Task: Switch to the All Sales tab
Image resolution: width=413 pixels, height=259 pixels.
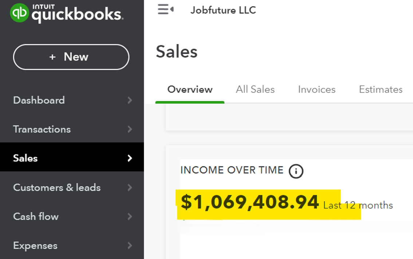Action: click(x=255, y=89)
